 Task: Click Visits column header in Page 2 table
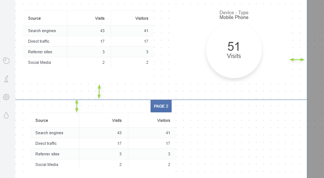tap(117, 120)
